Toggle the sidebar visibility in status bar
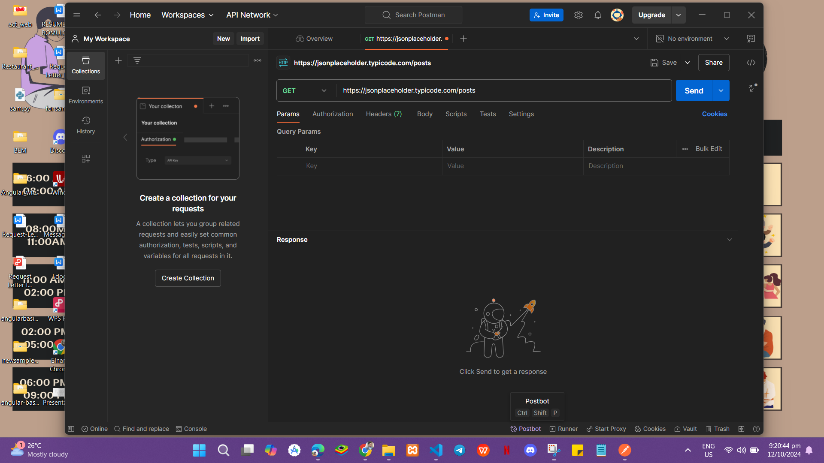This screenshot has height=463, width=824. (71, 429)
